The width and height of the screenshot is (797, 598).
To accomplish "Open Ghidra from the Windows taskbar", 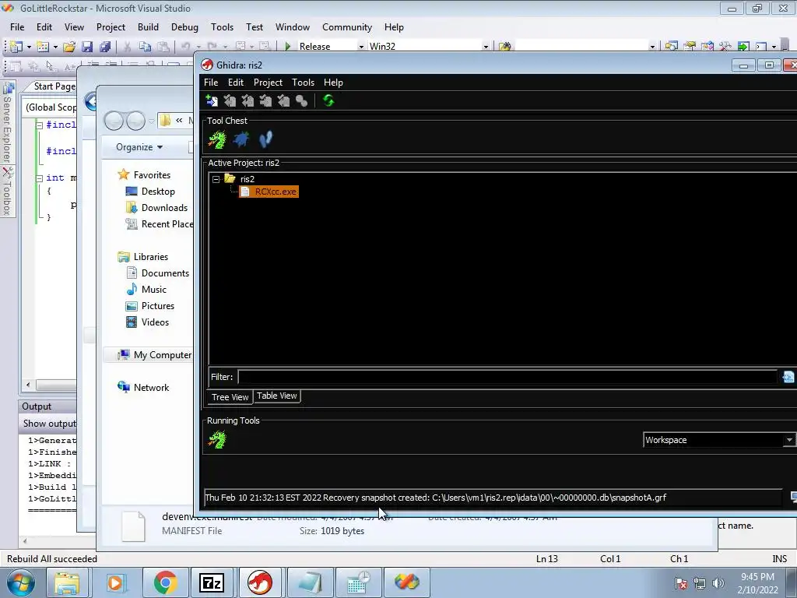I will click(259, 582).
